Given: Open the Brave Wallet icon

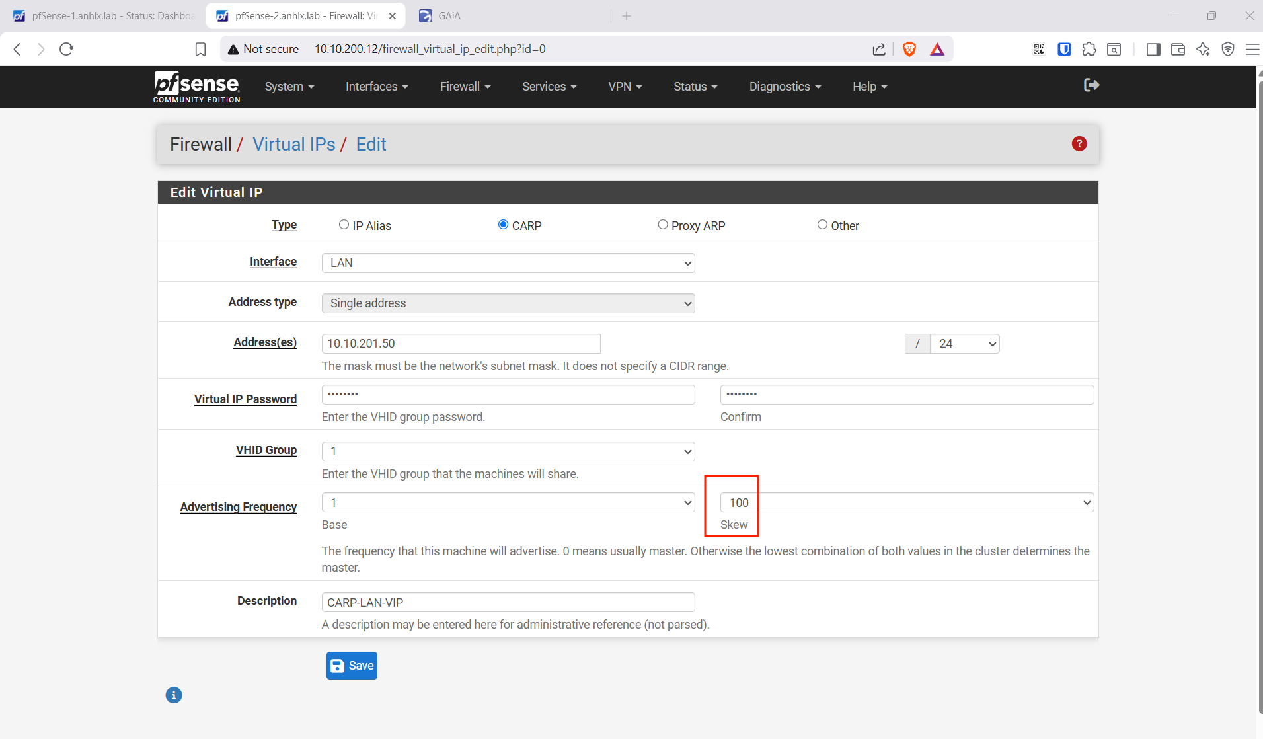Looking at the screenshot, I should (x=1178, y=49).
